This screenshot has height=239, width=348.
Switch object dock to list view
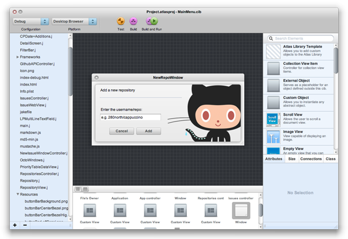tap(85, 189)
